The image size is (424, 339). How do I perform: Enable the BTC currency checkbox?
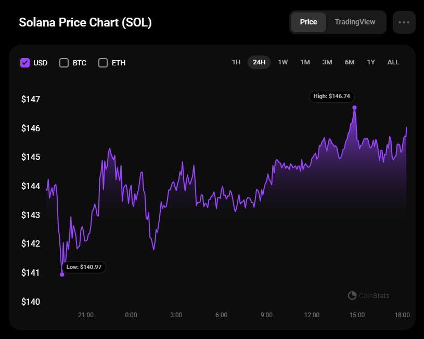(x=64, y=63)
